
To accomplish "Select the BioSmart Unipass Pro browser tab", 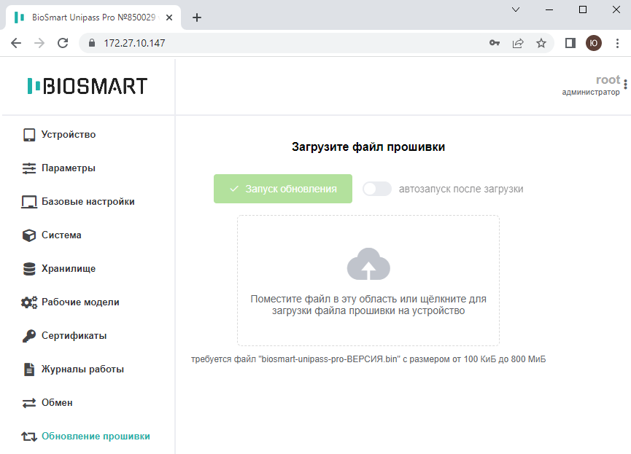I will click(x=93, y=17).
